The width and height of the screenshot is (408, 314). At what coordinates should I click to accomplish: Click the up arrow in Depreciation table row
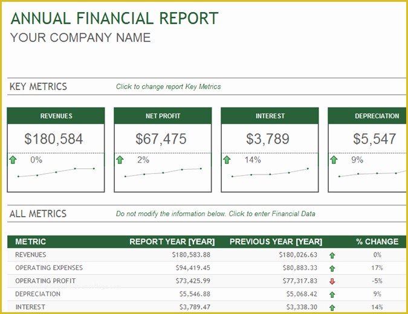pos(332,295)
